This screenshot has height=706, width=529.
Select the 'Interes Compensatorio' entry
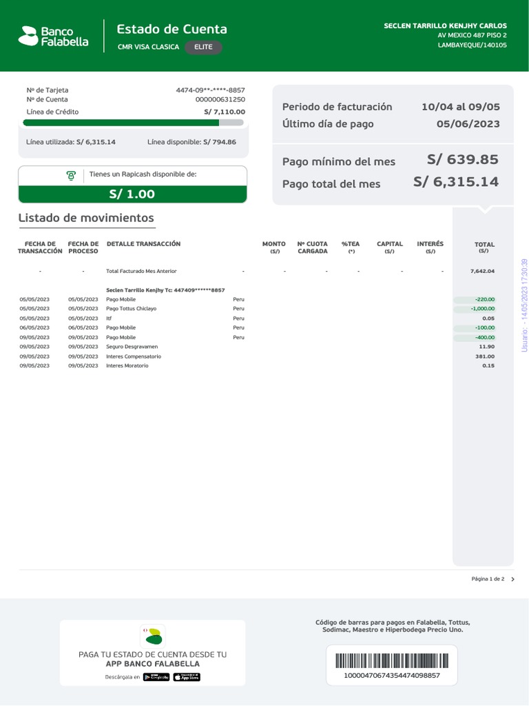point(134,356)
